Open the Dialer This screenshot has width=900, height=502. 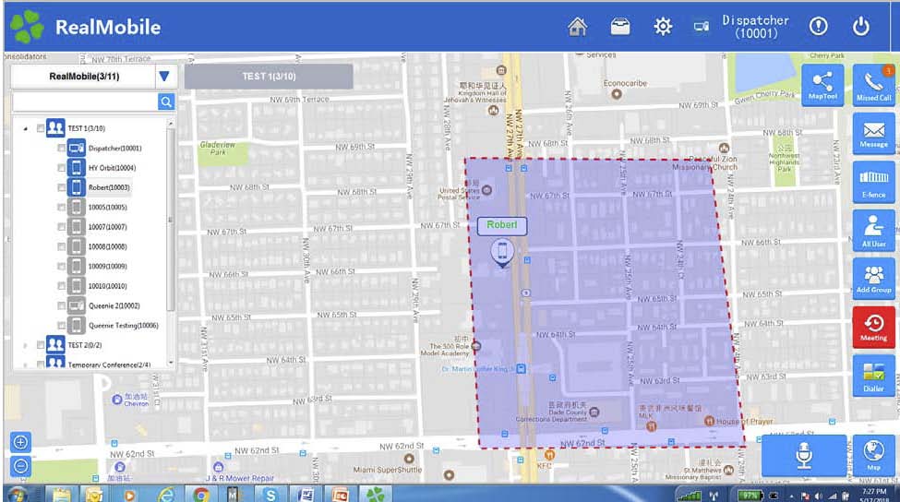(x=873, y=376)
